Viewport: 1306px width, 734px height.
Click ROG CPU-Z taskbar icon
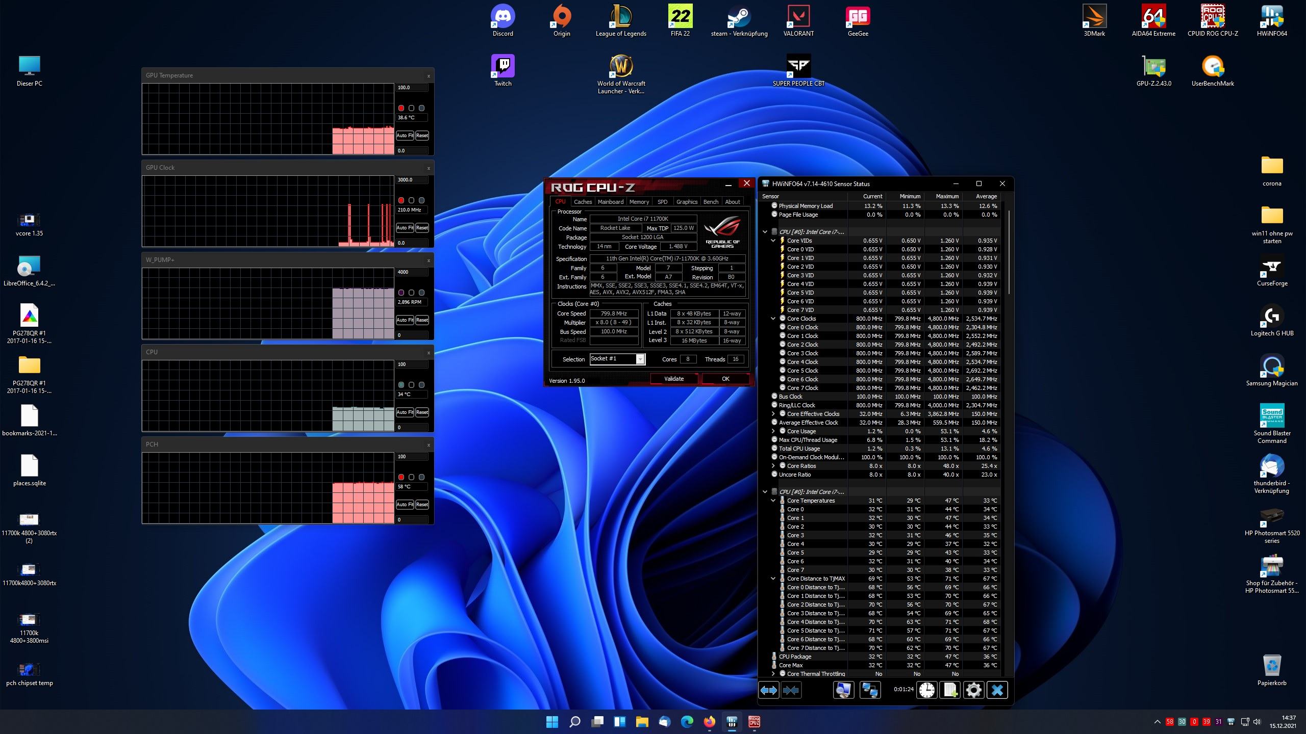pos(754,722)
